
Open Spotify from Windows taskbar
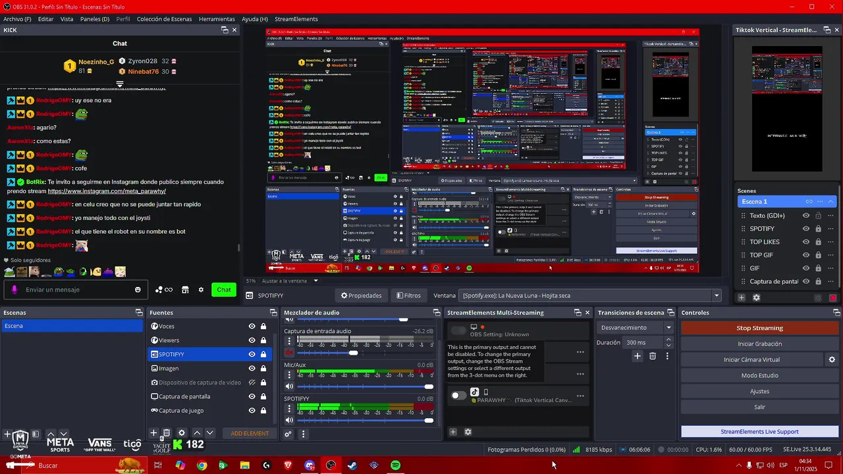click(395, 465)
